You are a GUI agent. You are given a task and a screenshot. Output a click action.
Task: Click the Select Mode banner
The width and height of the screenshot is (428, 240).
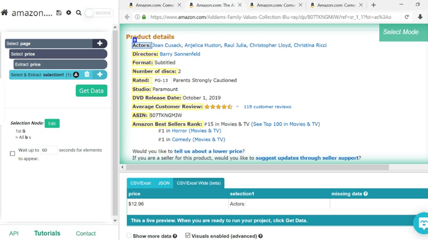click(403, 32)
